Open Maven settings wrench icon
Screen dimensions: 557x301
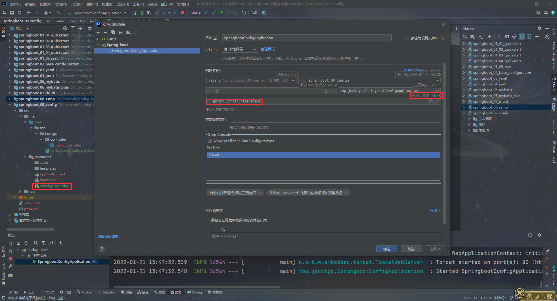point(547,36)
